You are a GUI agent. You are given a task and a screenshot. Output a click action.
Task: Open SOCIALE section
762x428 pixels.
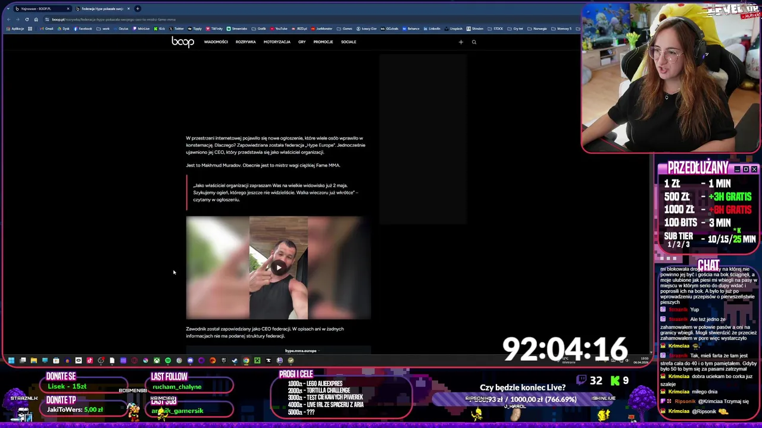pyautogui.click(x=348, y=42)
